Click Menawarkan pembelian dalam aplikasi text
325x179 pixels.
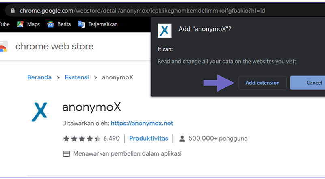(127, 153)
